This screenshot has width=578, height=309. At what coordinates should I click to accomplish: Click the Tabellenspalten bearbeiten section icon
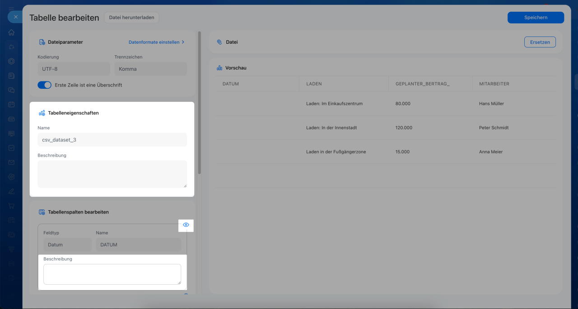click(x=42, y=212)
